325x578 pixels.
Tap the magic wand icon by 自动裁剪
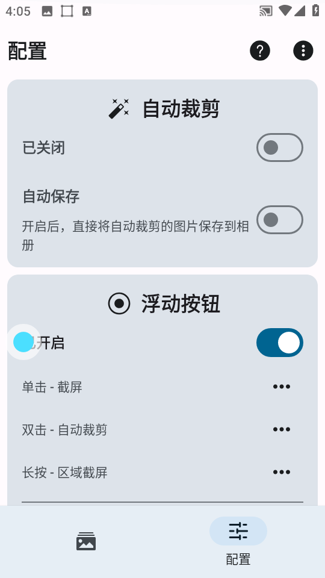coord(119,109)
